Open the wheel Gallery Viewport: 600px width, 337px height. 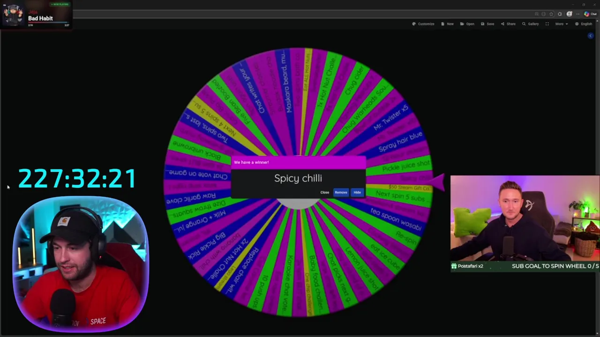[531, 24]
